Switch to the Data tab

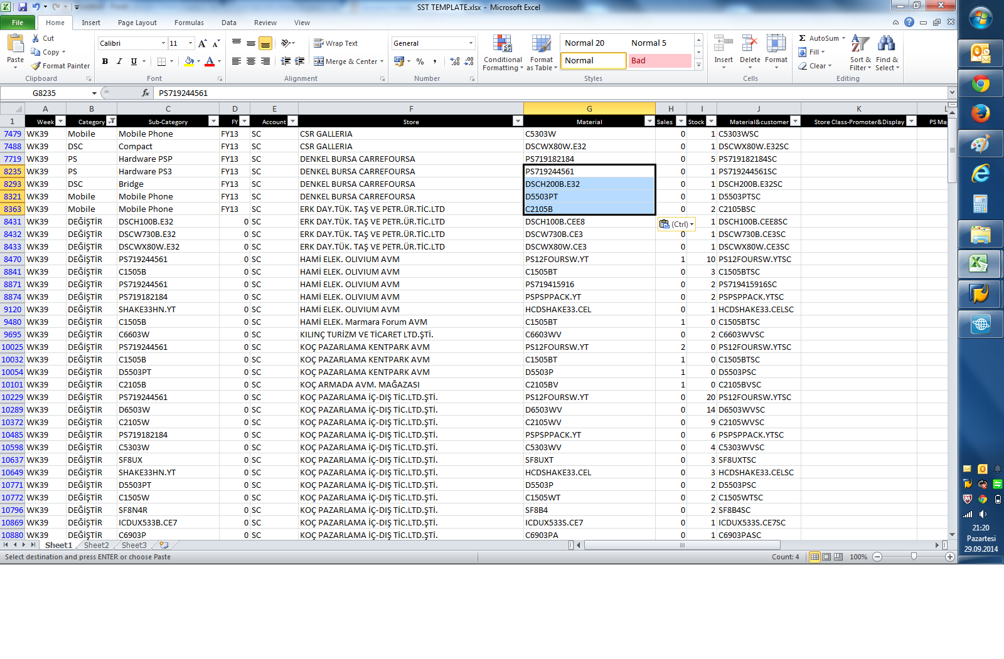pyautogui.click(x=229, y=23)
